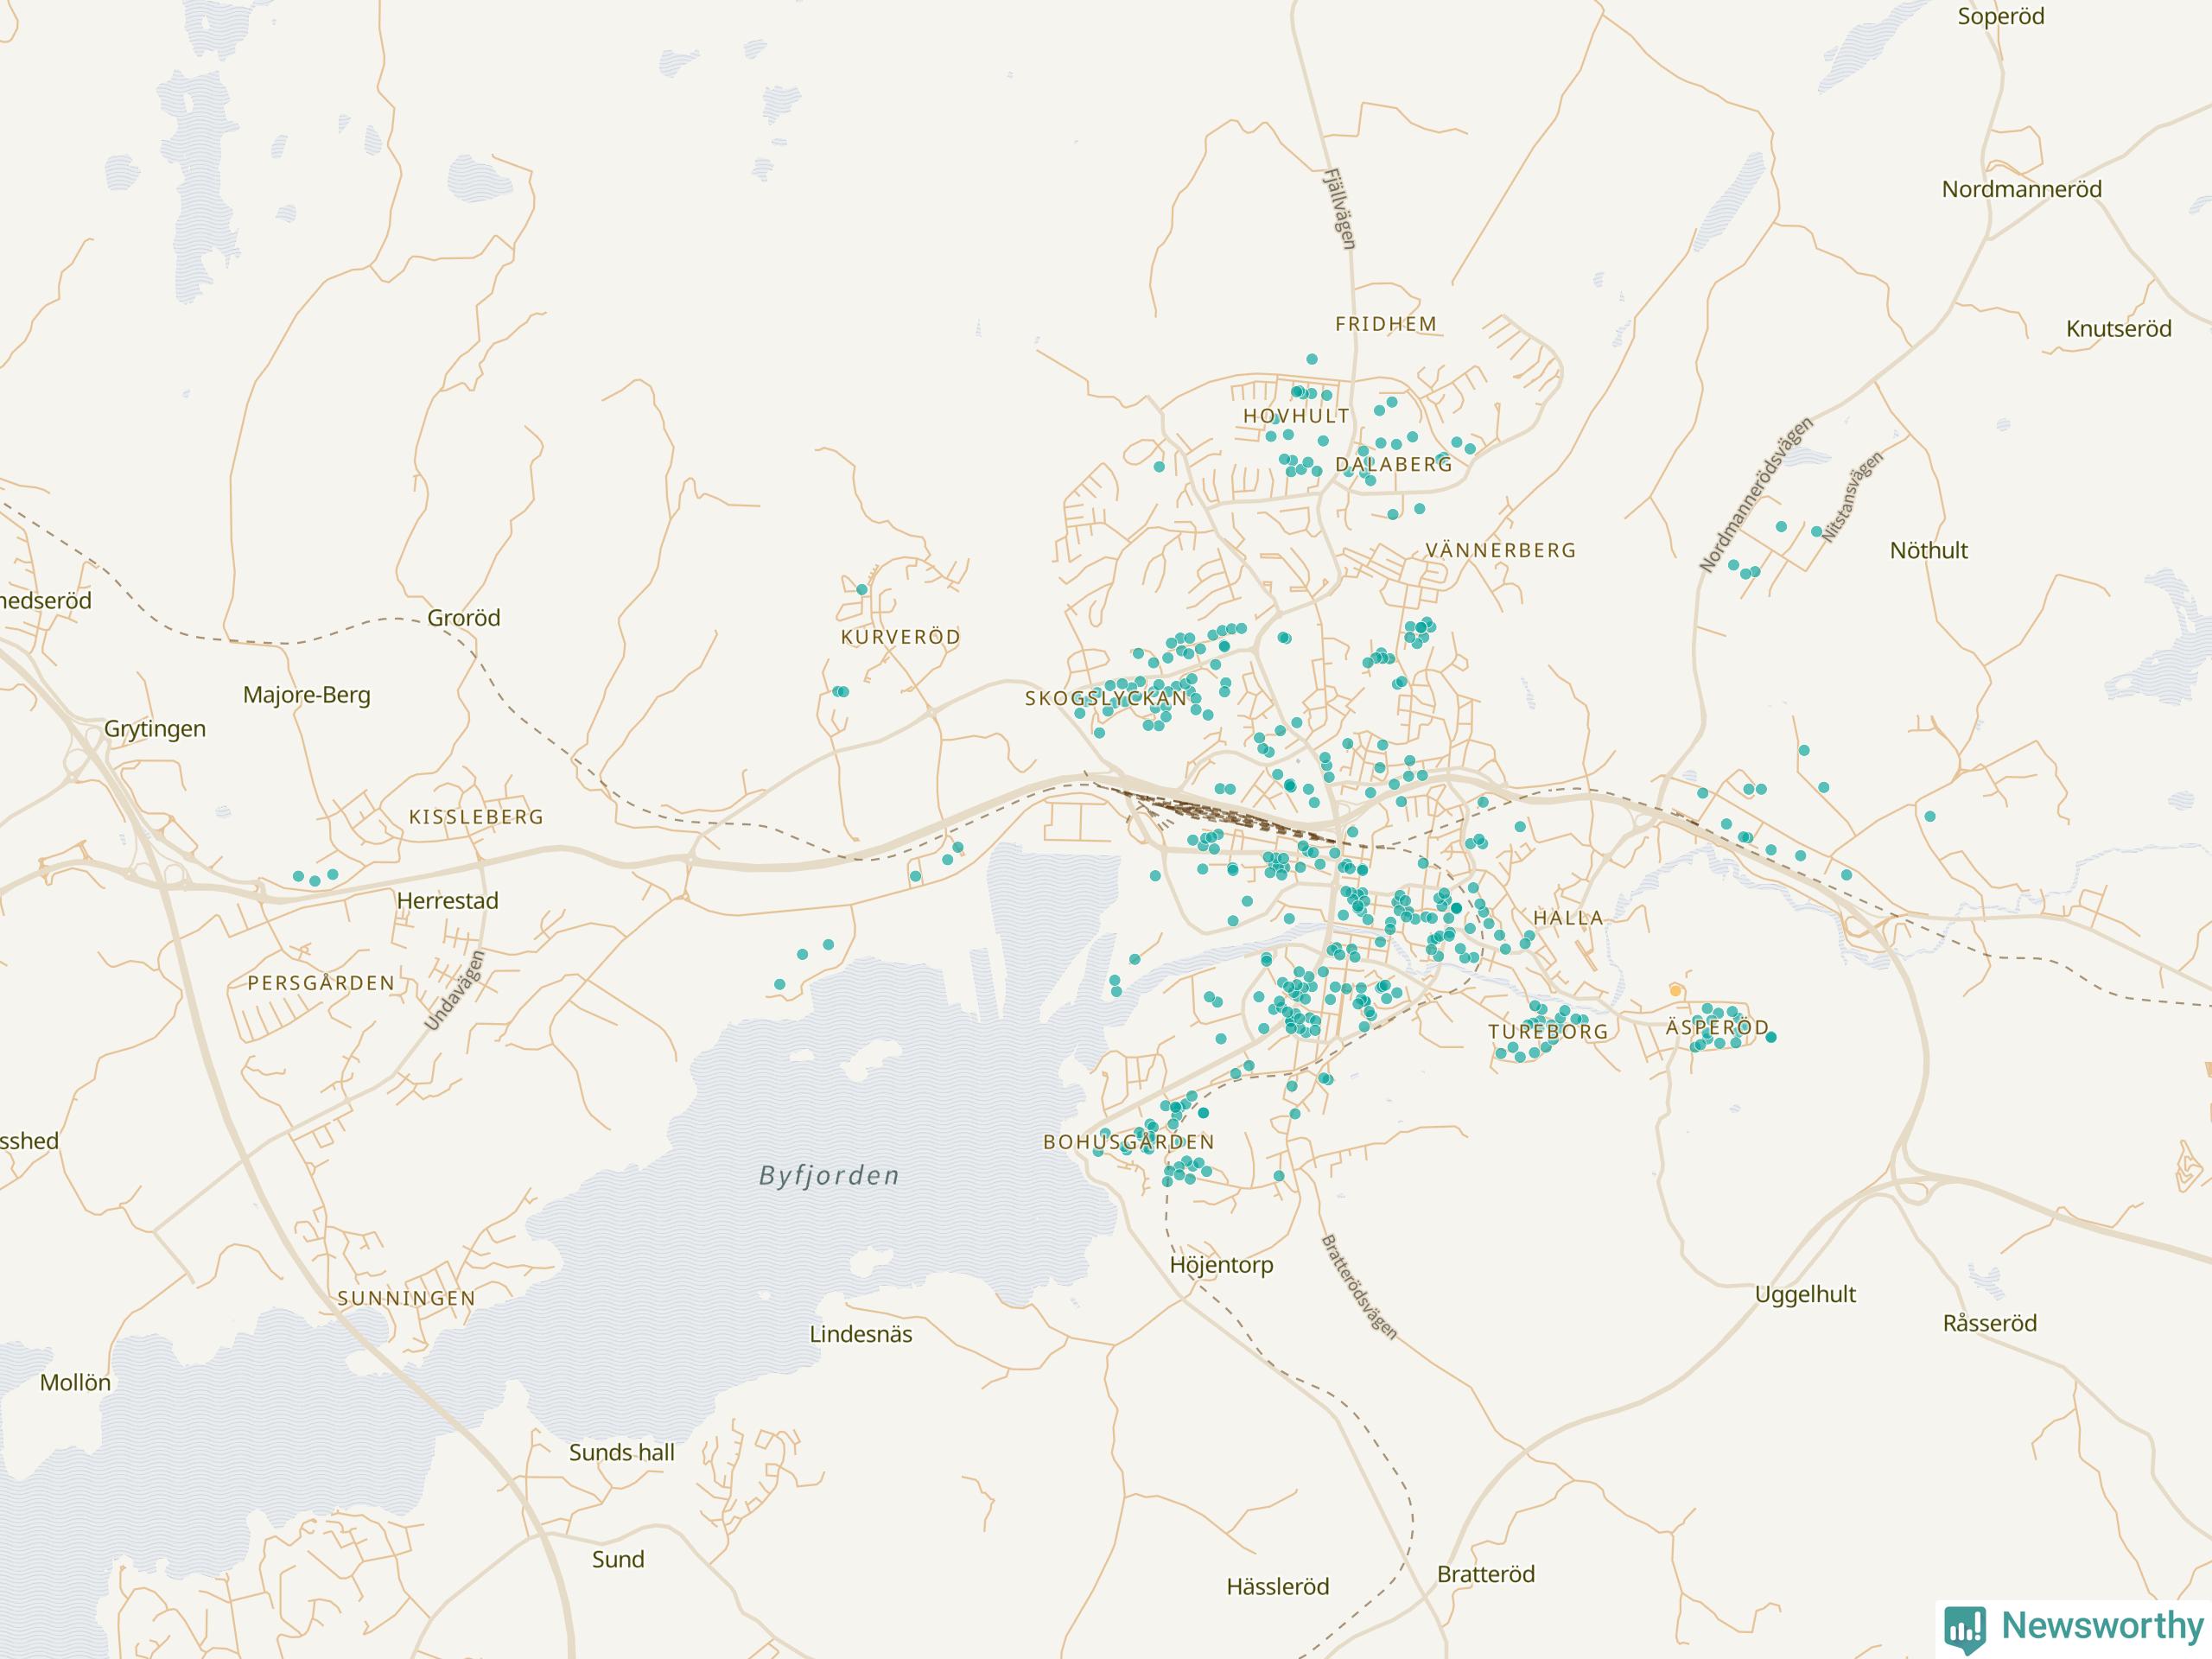Click the Skogslyckan district label
The height and width of the screenshot is (1659, 2212).
pyautogui.click(x=1106, y=699)
